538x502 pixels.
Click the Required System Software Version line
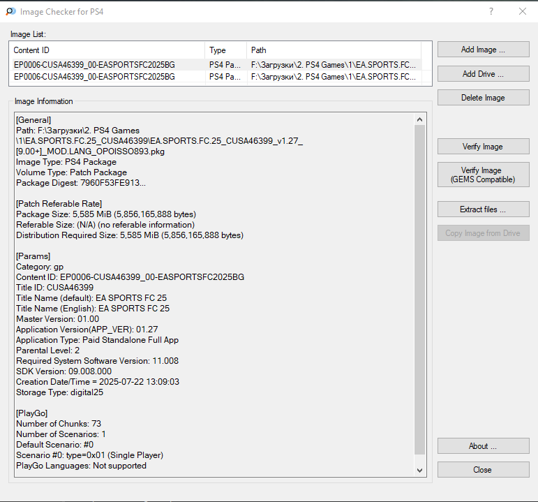coord(98,361)
